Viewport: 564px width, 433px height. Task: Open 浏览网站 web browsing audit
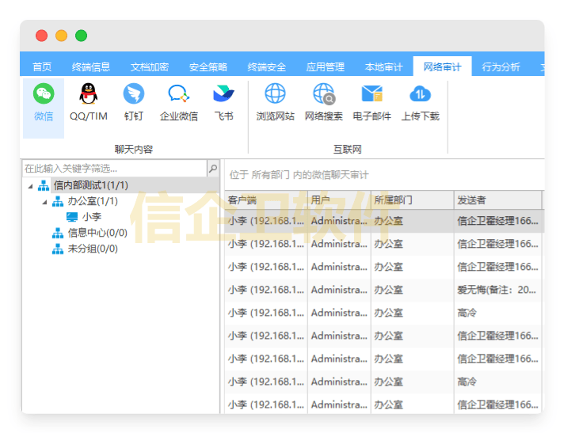point(275,103)
